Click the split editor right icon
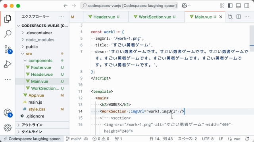The image size is (254, 142). coord(239,17)
